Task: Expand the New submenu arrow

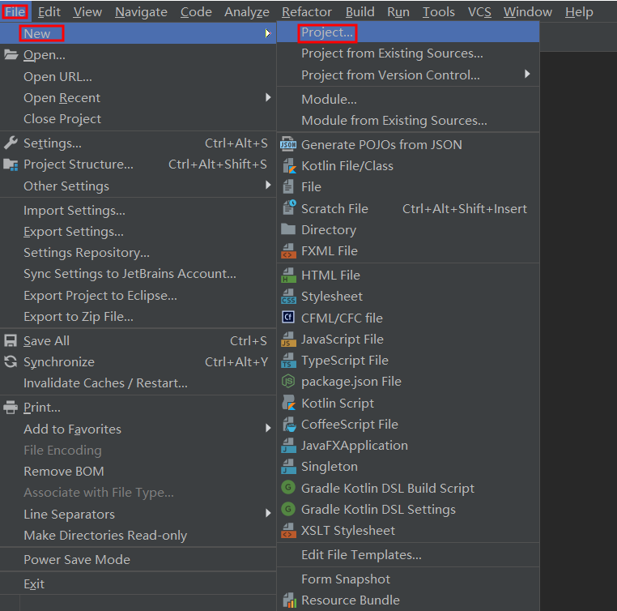Action: (268, 33)
